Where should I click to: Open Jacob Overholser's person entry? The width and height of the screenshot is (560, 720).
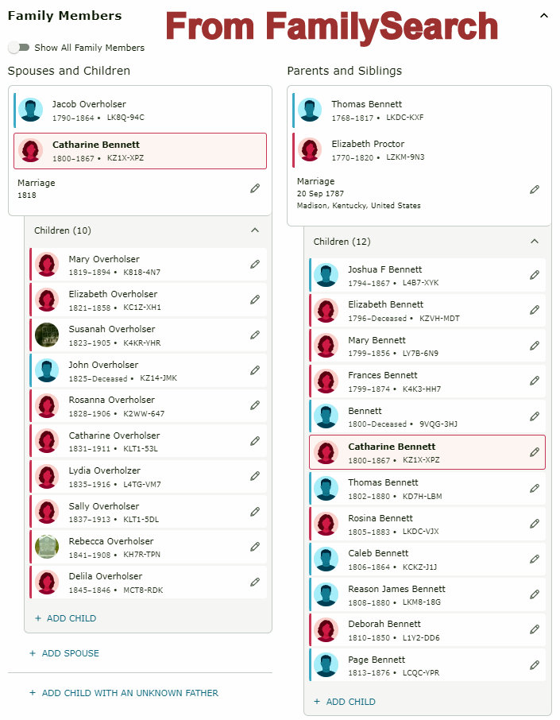pyautogui.click(x=89, y=104)
